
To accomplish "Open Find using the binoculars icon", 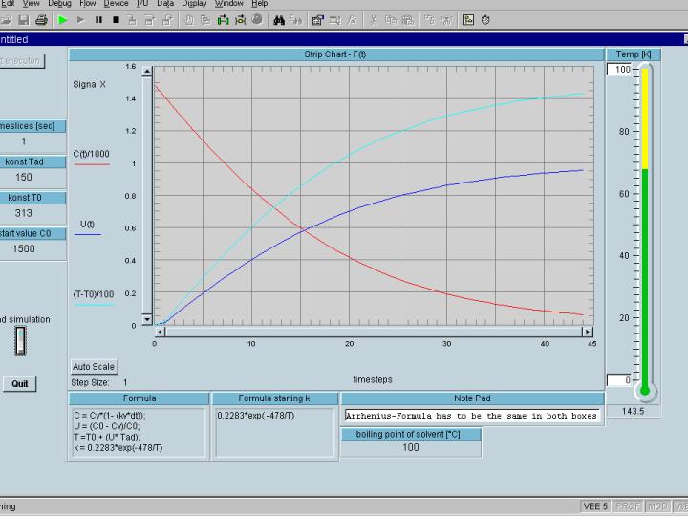I will click(279, 19).
